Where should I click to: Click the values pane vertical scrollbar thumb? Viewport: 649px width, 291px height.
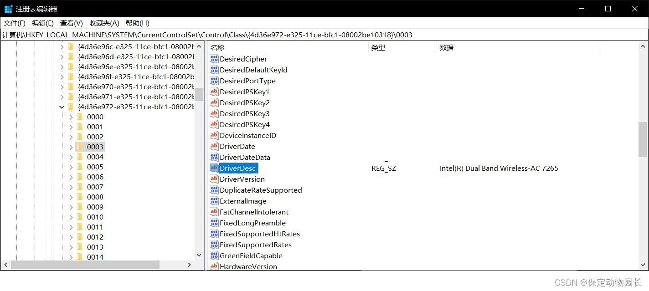click(x=643, y=139)
